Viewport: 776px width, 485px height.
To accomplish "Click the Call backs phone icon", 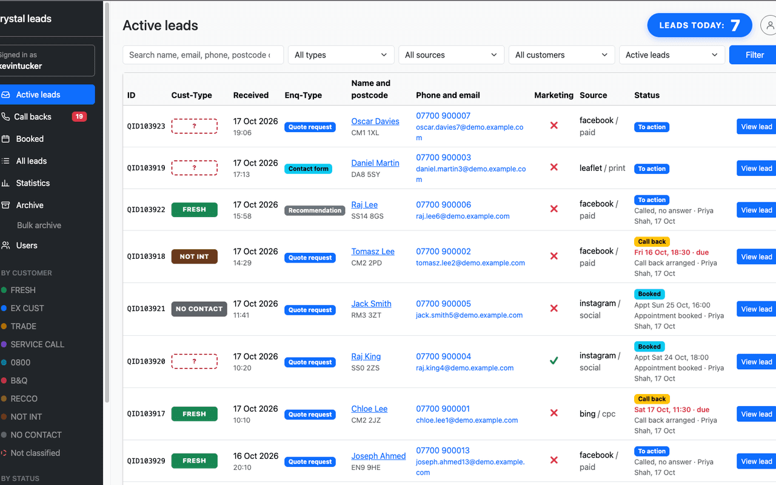I will click(5, 116).
